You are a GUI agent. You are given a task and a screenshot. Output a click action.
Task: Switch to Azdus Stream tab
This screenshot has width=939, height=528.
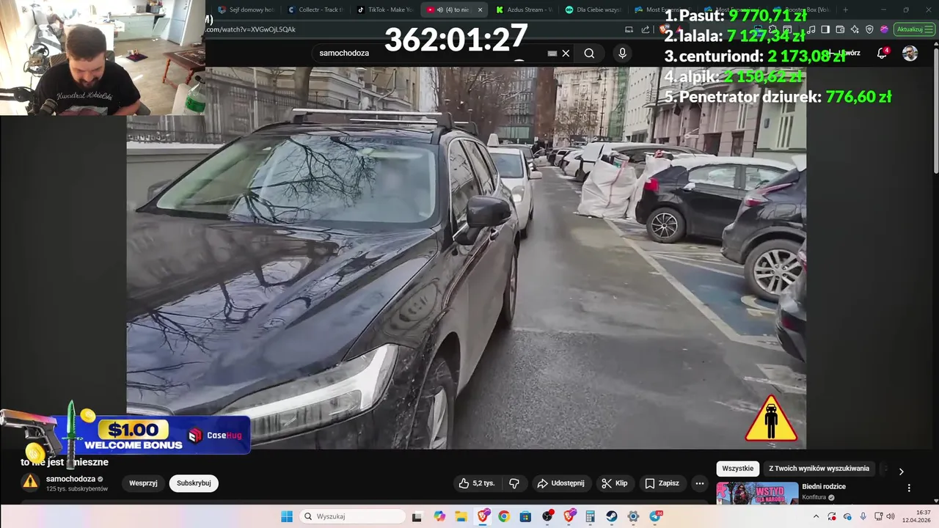[524, 10]
